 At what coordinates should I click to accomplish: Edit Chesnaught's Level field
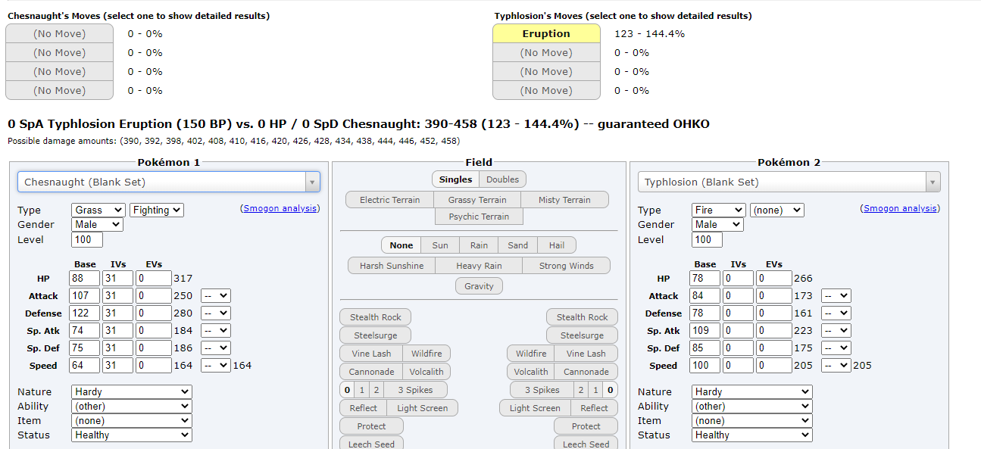(x=87, y=239)
